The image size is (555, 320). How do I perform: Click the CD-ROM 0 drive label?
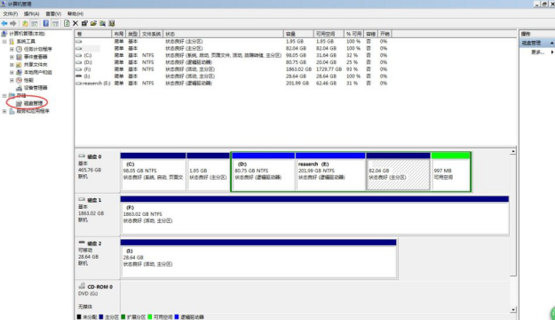click(x=99, y=287)
